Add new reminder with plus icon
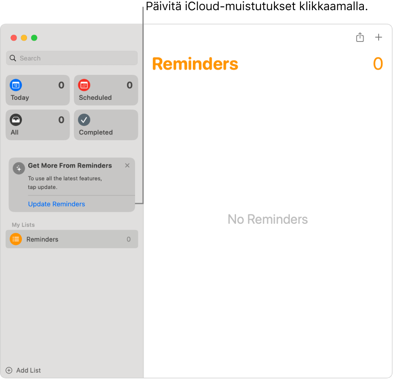Screen dimensions: 393x379 click(x=379, y=38)
